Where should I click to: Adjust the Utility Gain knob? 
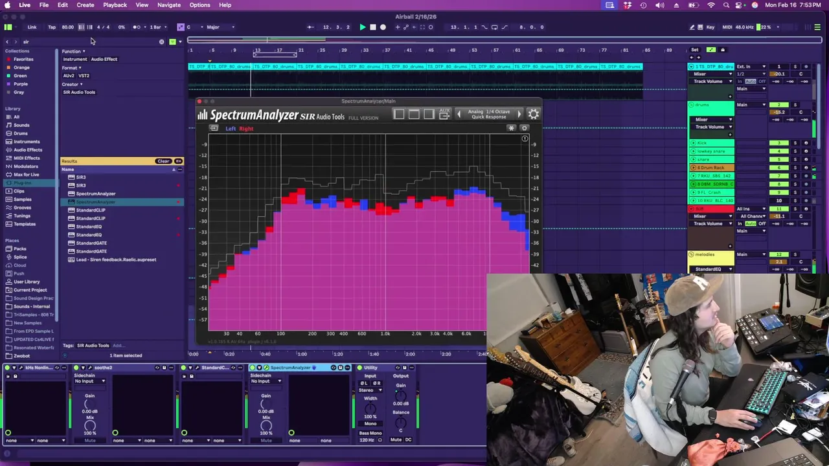(x=401, y=395)
